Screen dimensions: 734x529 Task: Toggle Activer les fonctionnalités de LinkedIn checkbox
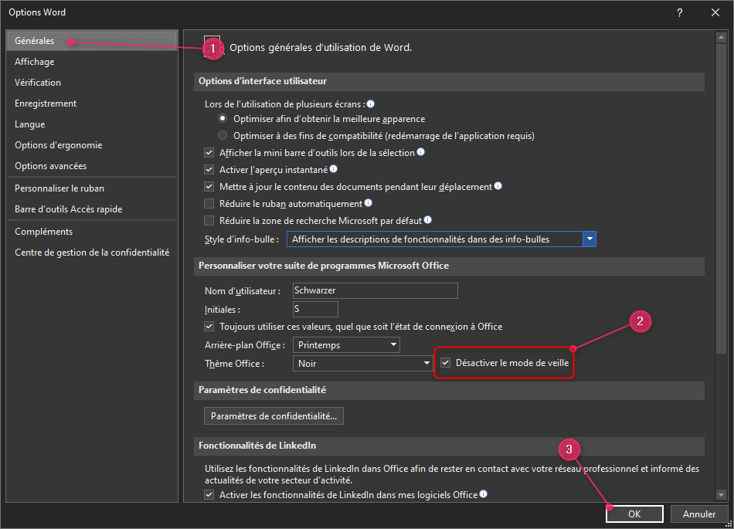(209, 494)
